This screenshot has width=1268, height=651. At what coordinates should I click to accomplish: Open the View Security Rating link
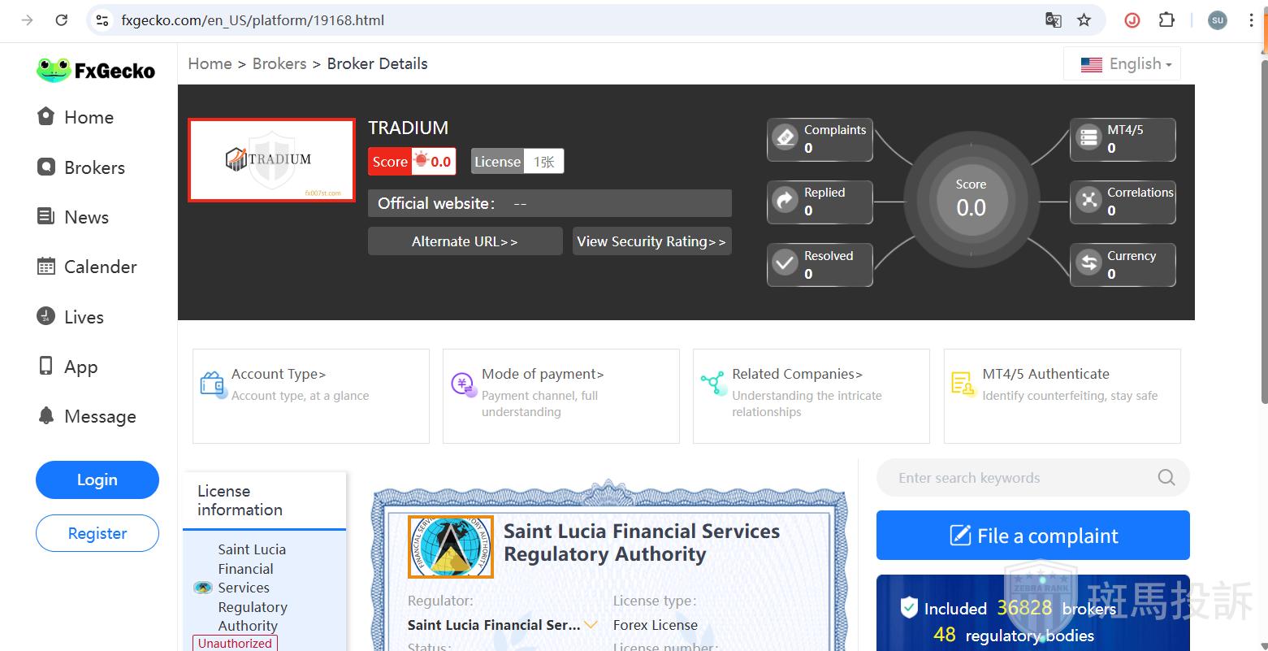(x=651, y=241)
